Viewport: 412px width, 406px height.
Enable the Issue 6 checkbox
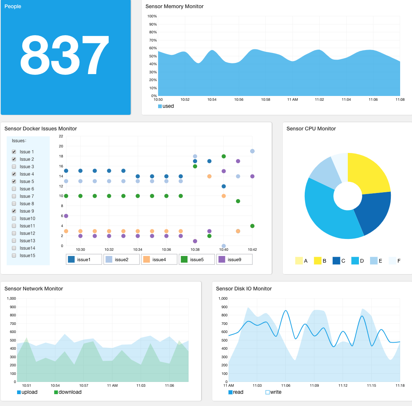point(14,189)
